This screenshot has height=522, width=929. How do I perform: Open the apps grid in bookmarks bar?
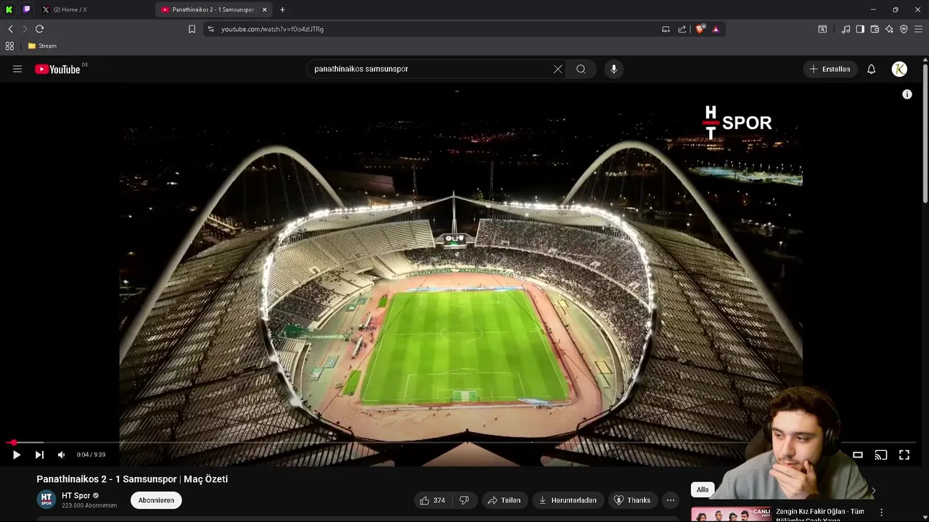[x=9, y=46]
